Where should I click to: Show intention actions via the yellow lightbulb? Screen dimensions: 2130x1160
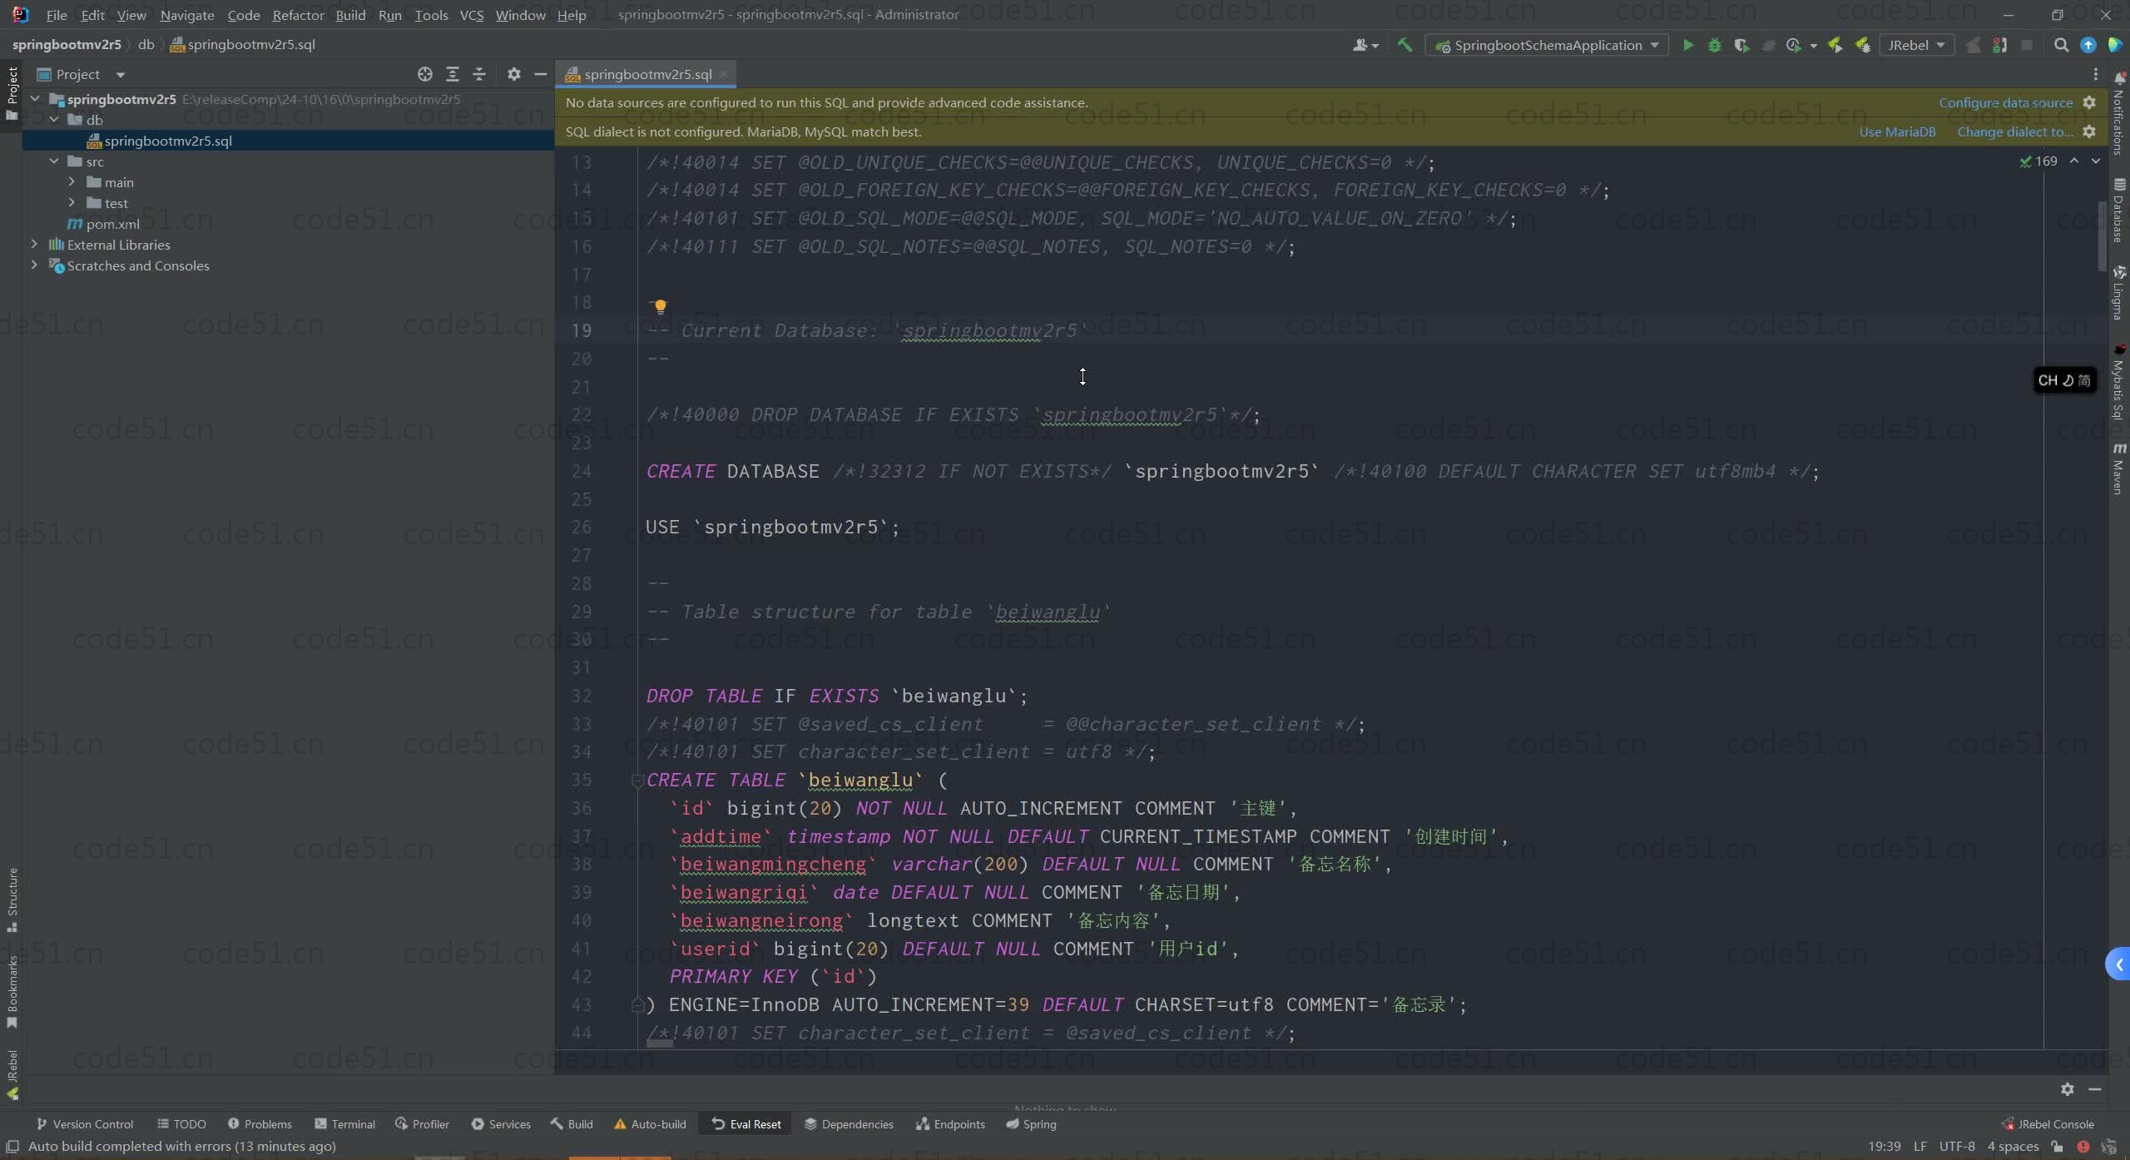pyautogui.click(x=660, y=306)
